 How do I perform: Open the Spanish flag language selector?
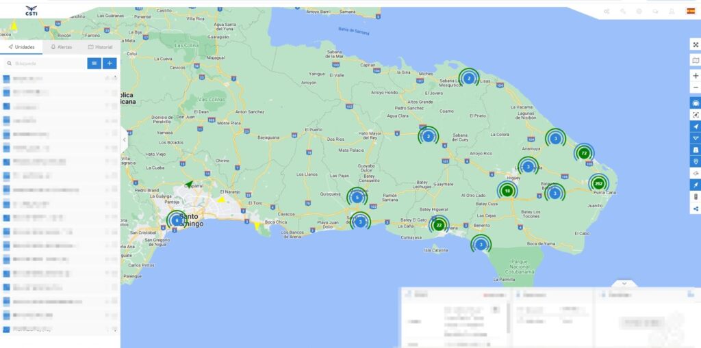[691, 11]
